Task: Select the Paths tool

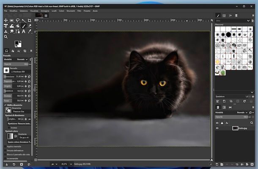Action: [x=18, y=31]
